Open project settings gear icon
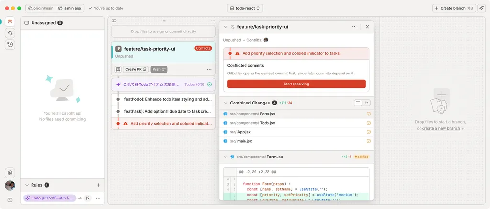Image resolution: width=490 pixels, height=209 pixels. click(x=10, y=173)
